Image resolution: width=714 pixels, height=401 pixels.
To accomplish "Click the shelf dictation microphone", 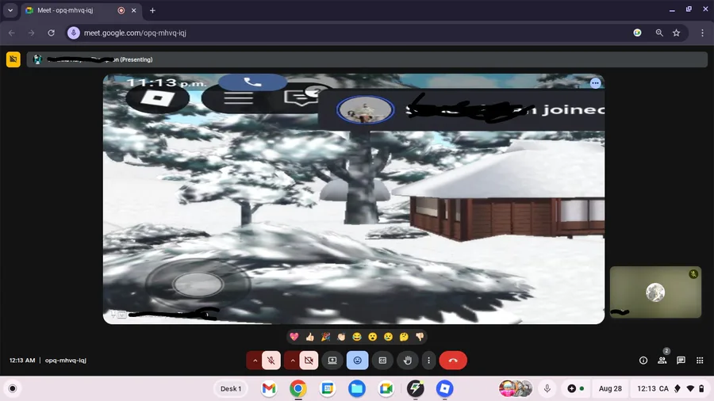I will click(547, 389).
